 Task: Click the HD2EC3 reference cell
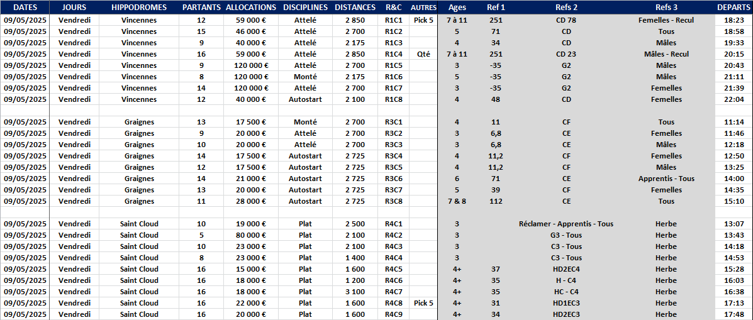[566, 314]
